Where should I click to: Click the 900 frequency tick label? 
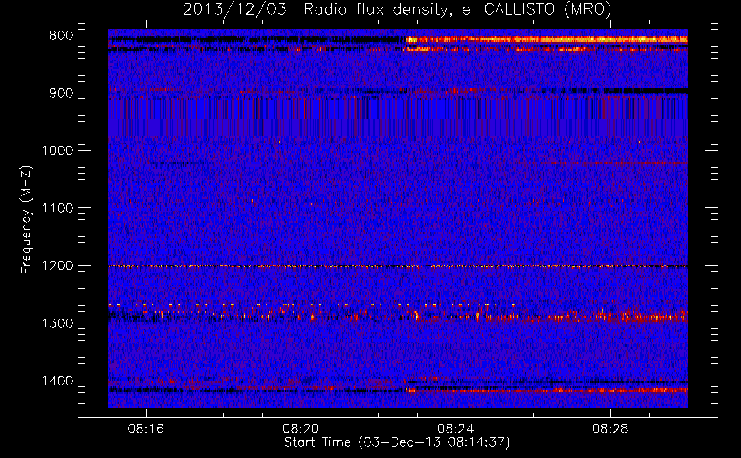coord(61,93)
